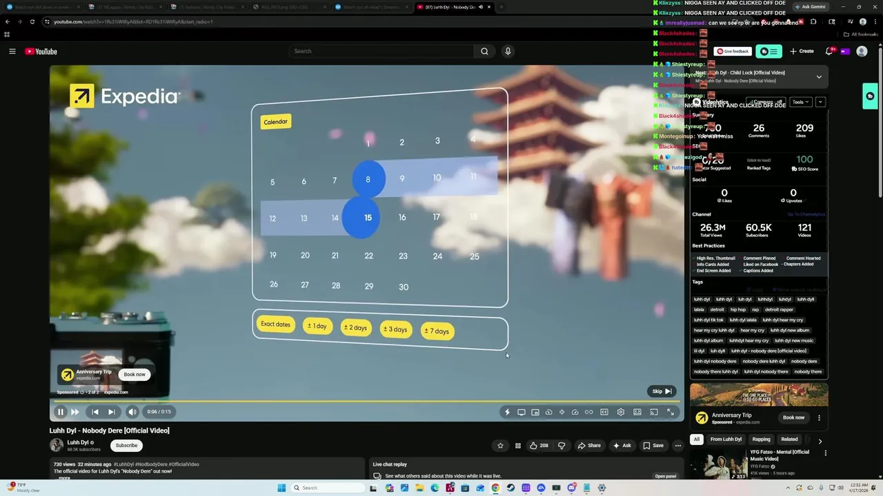Click the 'detroit rapper' tag
The image size is (883, 496).
pos(779,310)
